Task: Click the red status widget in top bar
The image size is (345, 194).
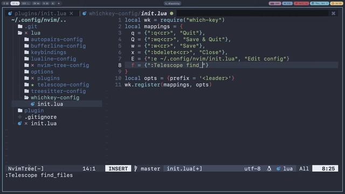Action: coord(301,3)
